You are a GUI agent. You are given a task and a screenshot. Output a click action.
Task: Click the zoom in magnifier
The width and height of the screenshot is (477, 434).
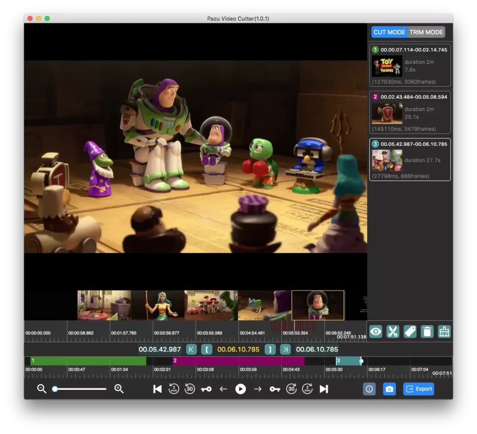click(x=119, y=389)
